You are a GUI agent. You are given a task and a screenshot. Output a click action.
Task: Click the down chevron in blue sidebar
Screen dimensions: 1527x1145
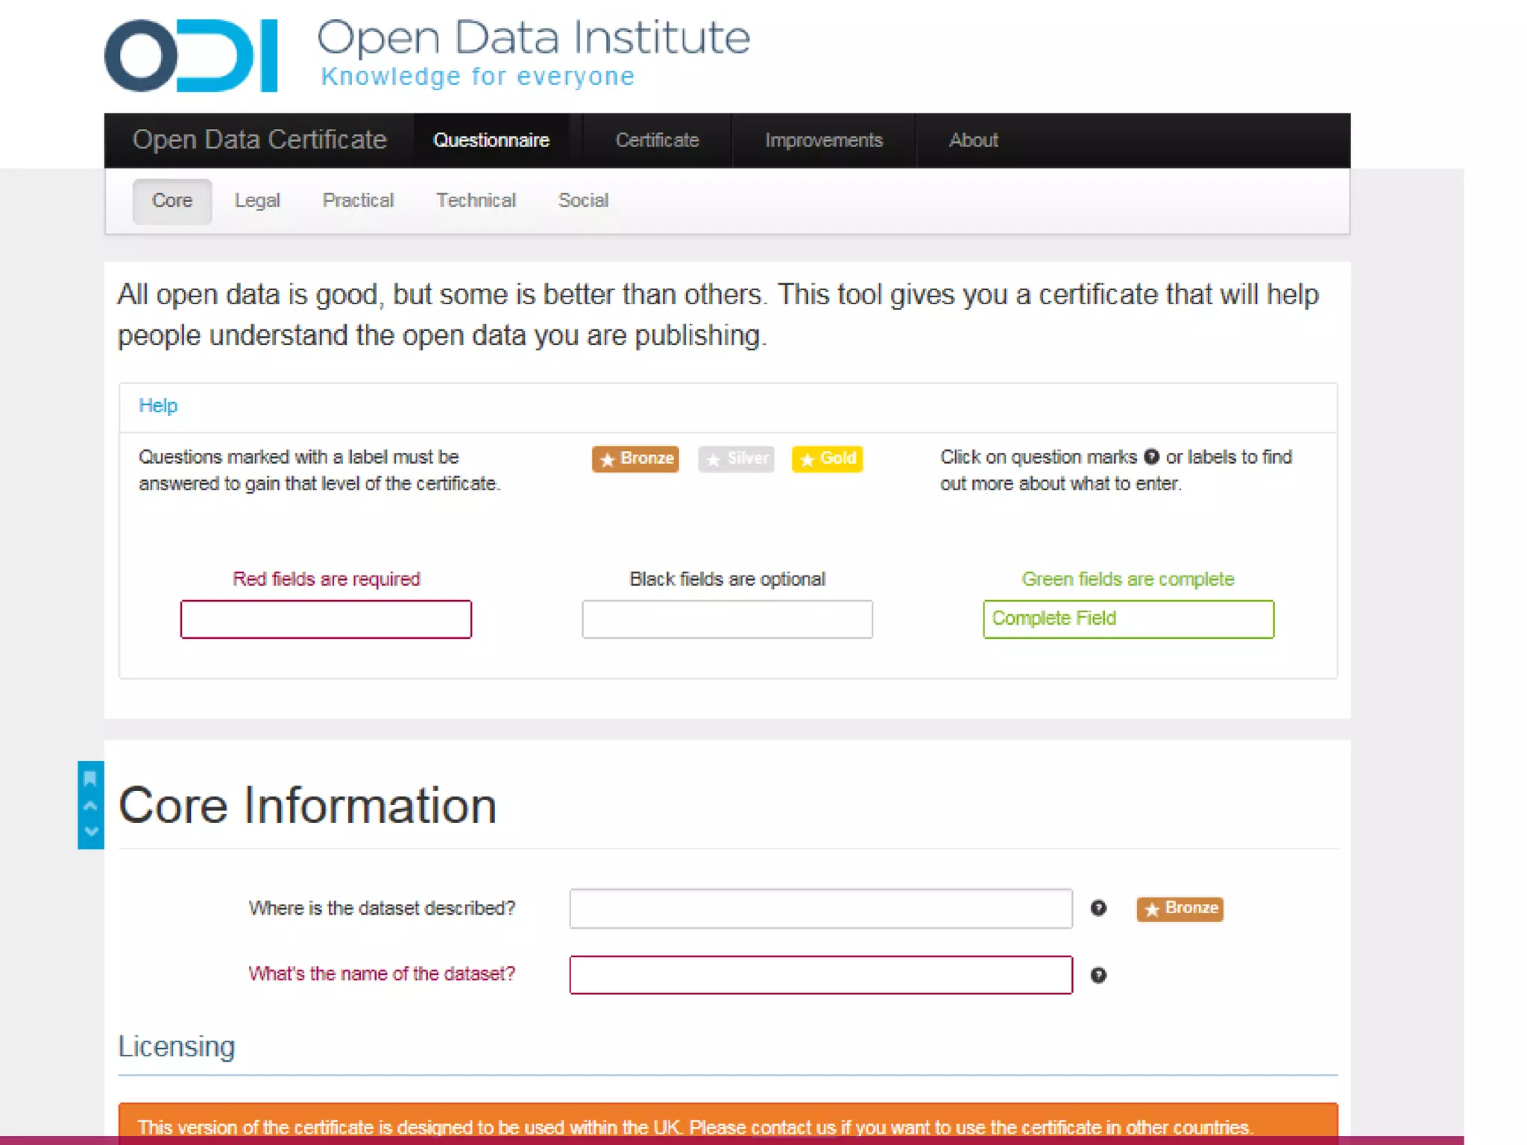point(90,831)
